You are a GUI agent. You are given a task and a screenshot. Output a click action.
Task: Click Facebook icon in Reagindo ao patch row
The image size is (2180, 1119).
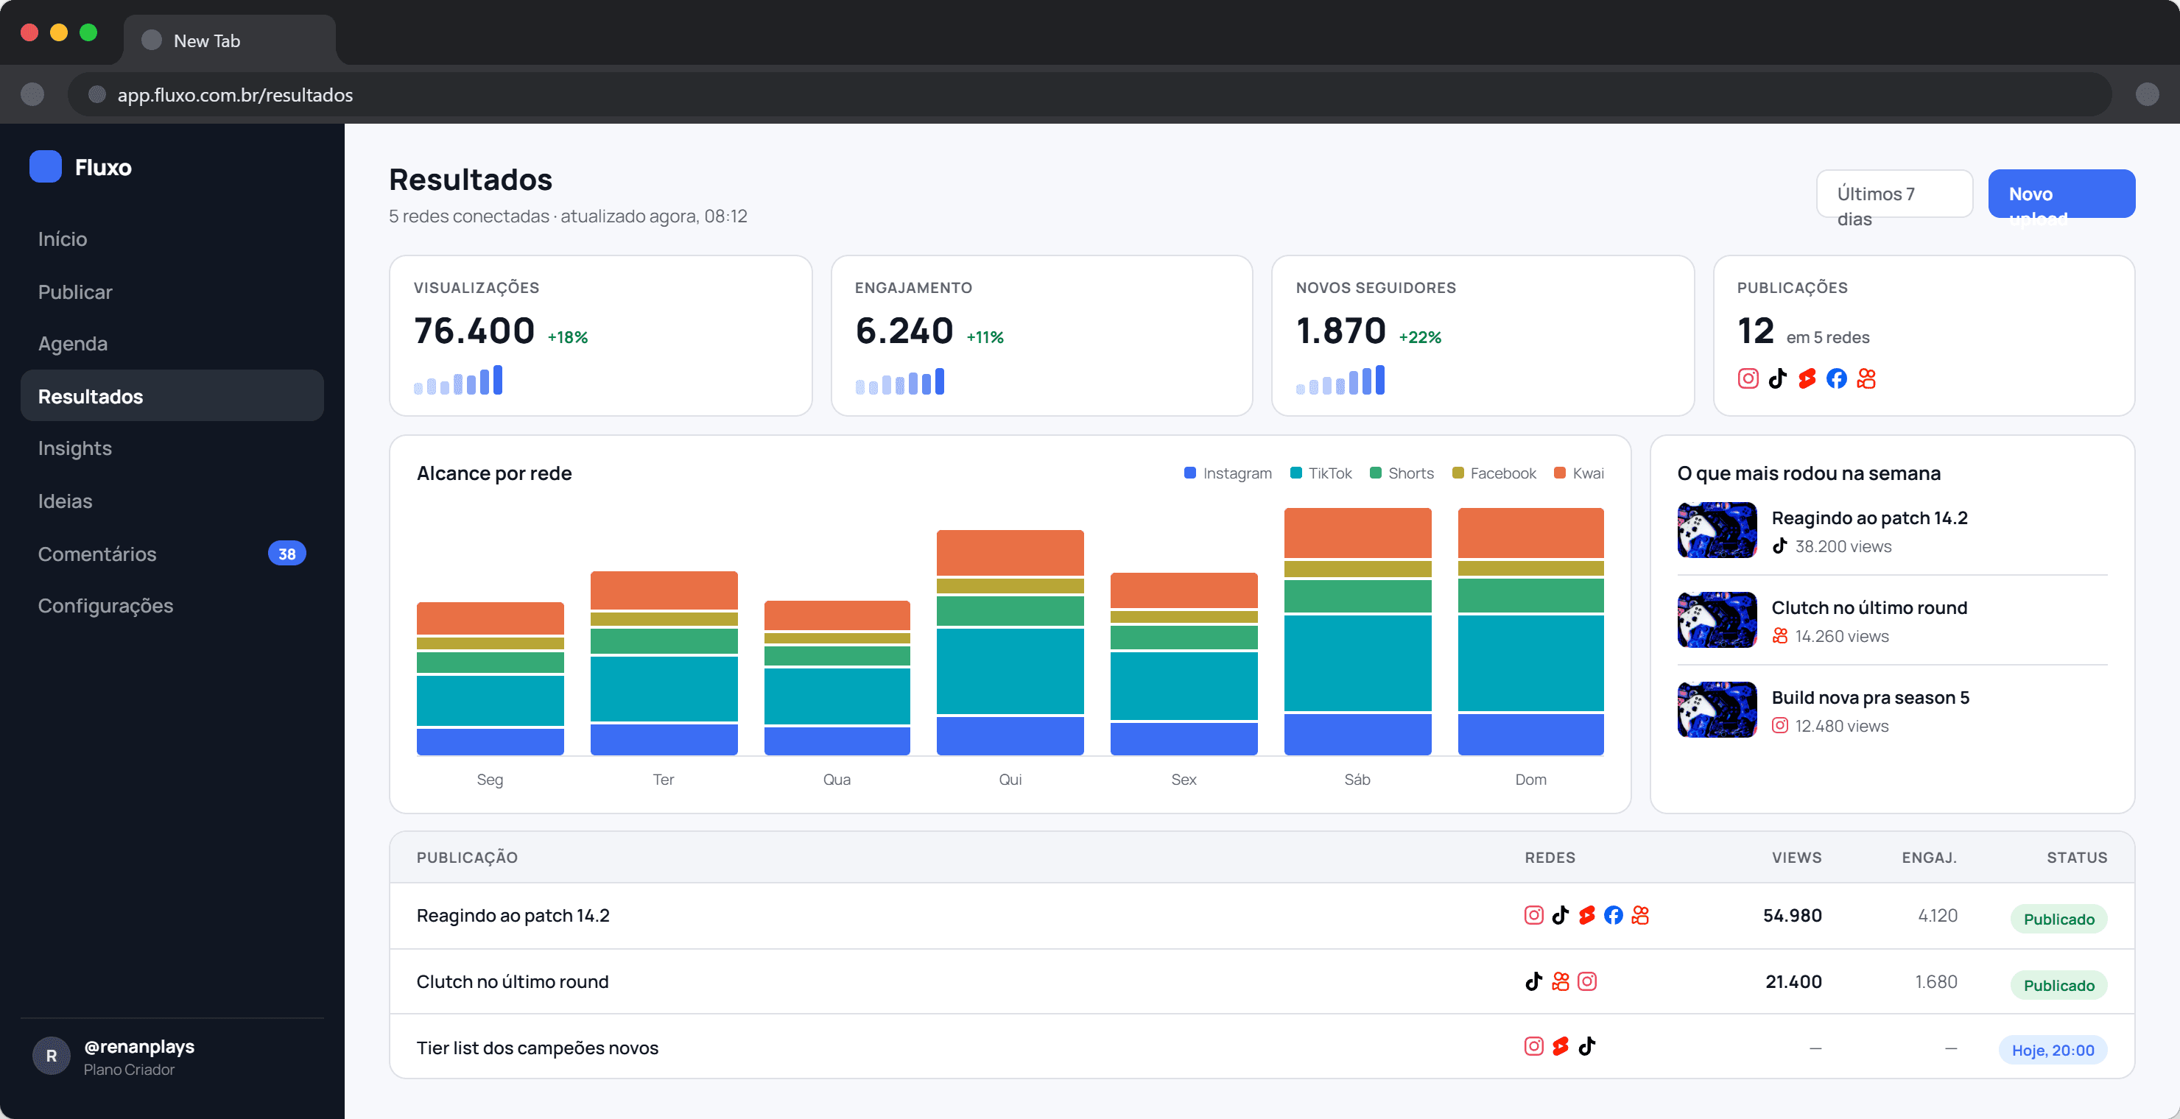pos(1614,915)
